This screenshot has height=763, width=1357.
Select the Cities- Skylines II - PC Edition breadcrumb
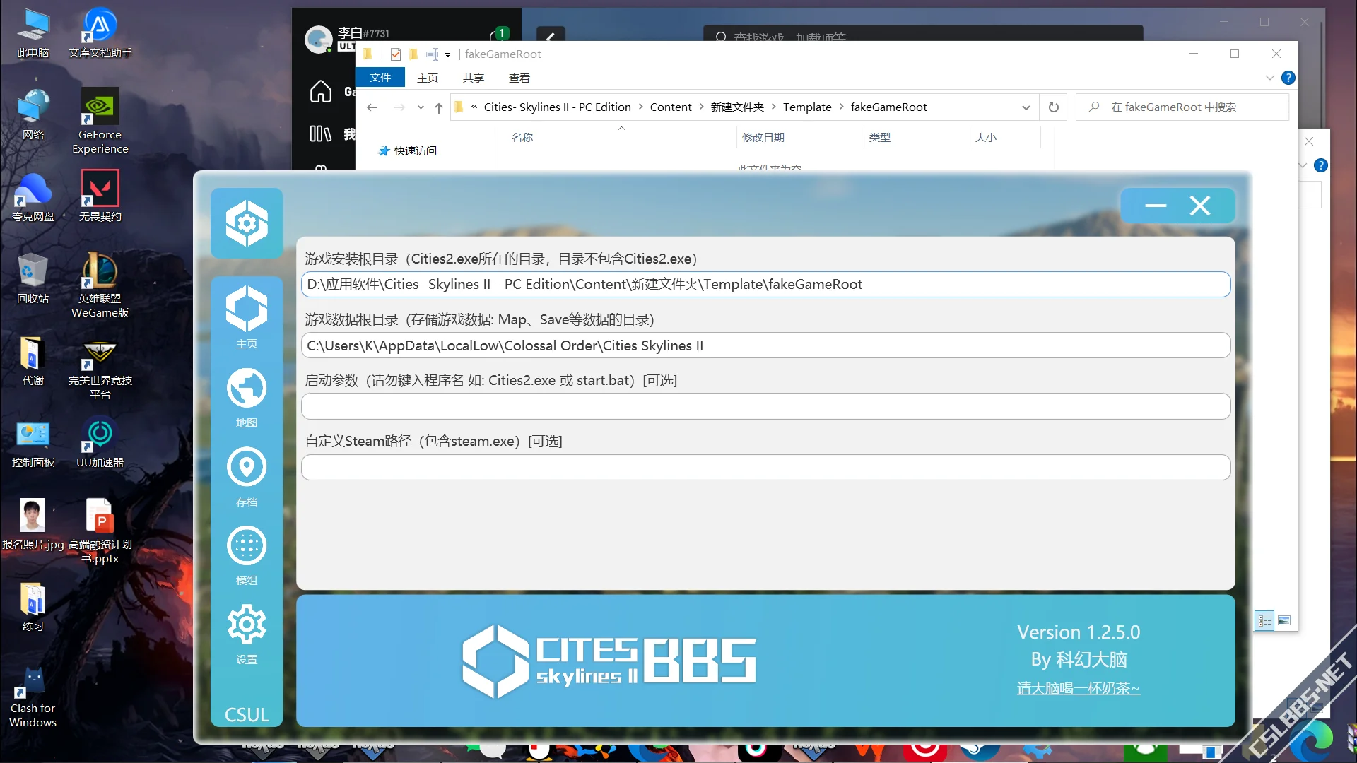coord(557,107)
